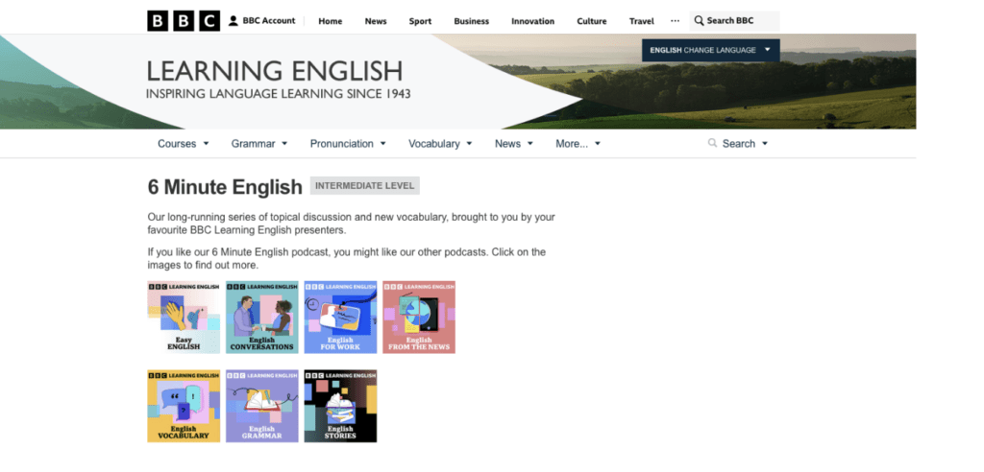Viewport: 984px width, 472px height.
Task: Expand the Grammar menu
Action: point(259,144)
